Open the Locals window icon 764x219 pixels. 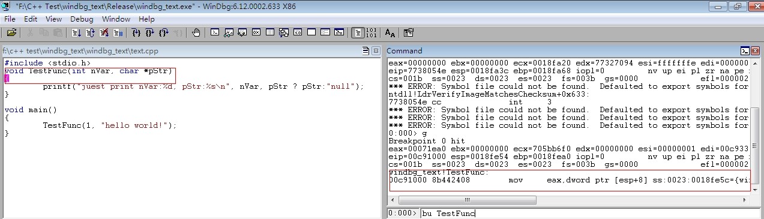click(242, 32)
